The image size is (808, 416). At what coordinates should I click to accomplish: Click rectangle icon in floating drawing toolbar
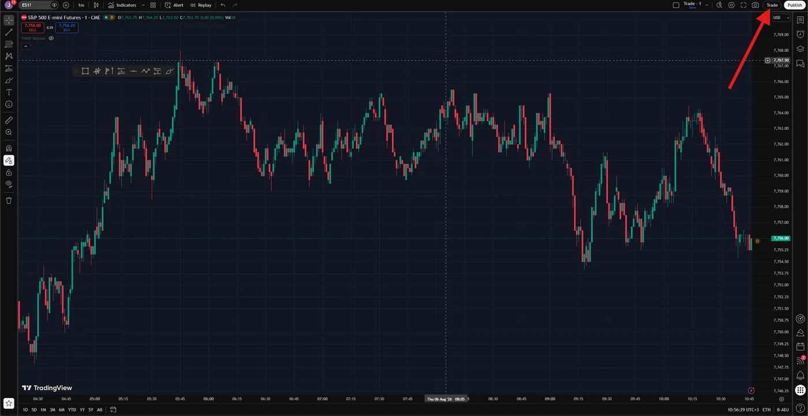[x=85, y=71]
